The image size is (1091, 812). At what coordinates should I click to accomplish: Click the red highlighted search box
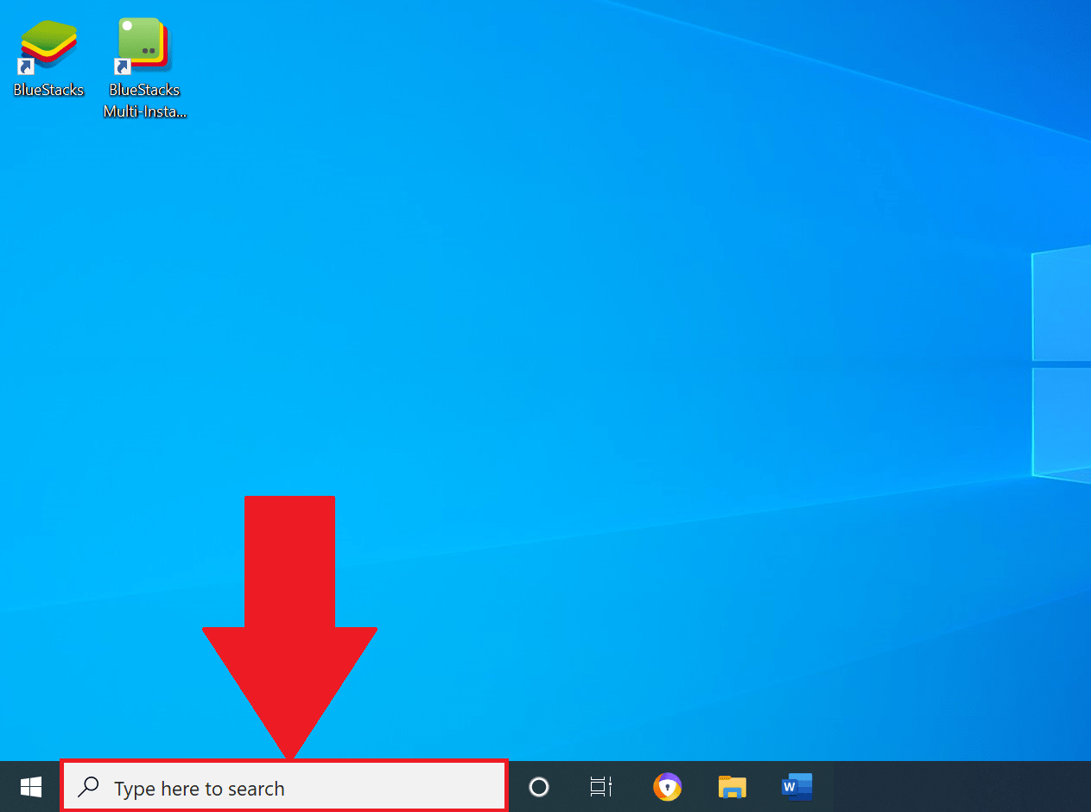pyautogui.click(x=283, y=785)
